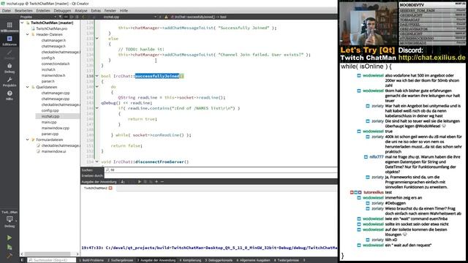The width and height of the screenshot is (468, 263).
Task: Switch to Ausgabe der Anwendung tab
Action: click(x=156, y=260)
